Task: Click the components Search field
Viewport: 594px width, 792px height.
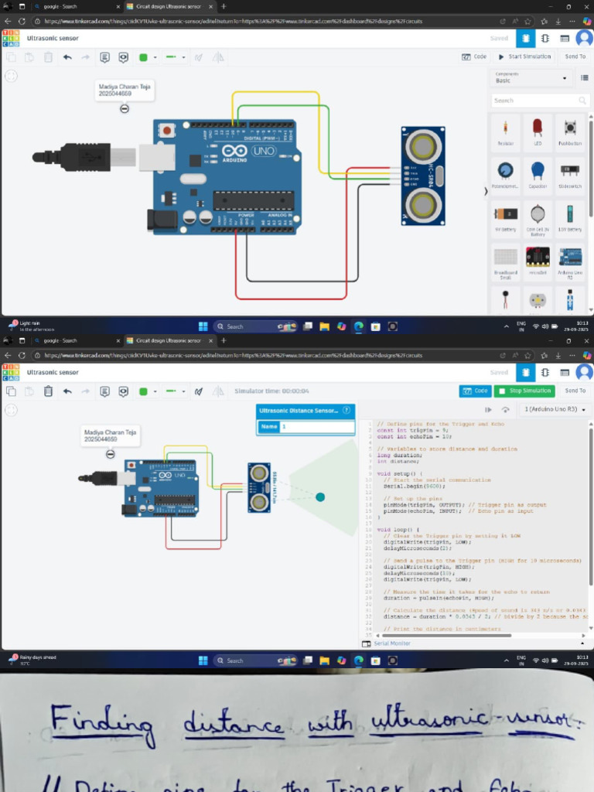Action: [x=539, y=101]
